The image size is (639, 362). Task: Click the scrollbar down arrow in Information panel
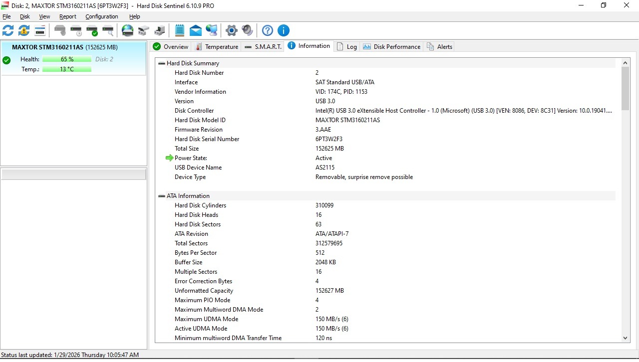(x=626, y=338)
